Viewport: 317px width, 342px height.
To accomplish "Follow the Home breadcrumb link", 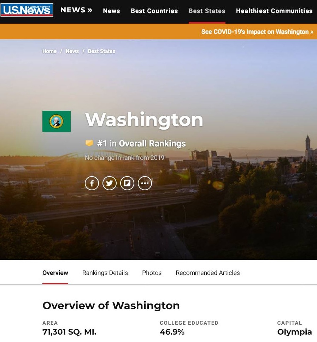I will click(x=49, y=51).
